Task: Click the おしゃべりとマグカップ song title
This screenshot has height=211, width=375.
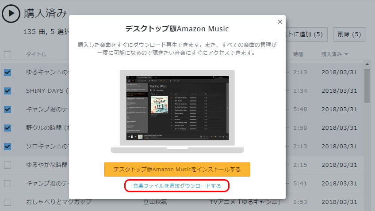Action: pyautogui.click(x=58, y=202)
